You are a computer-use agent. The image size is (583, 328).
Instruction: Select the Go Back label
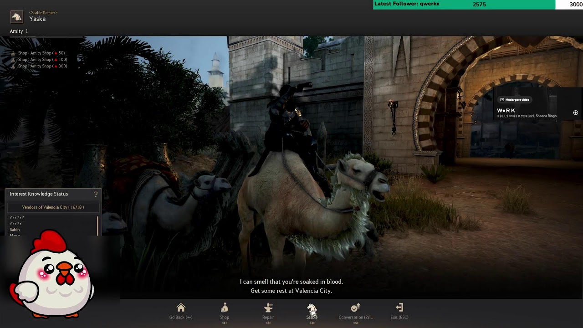pos(181,317)
